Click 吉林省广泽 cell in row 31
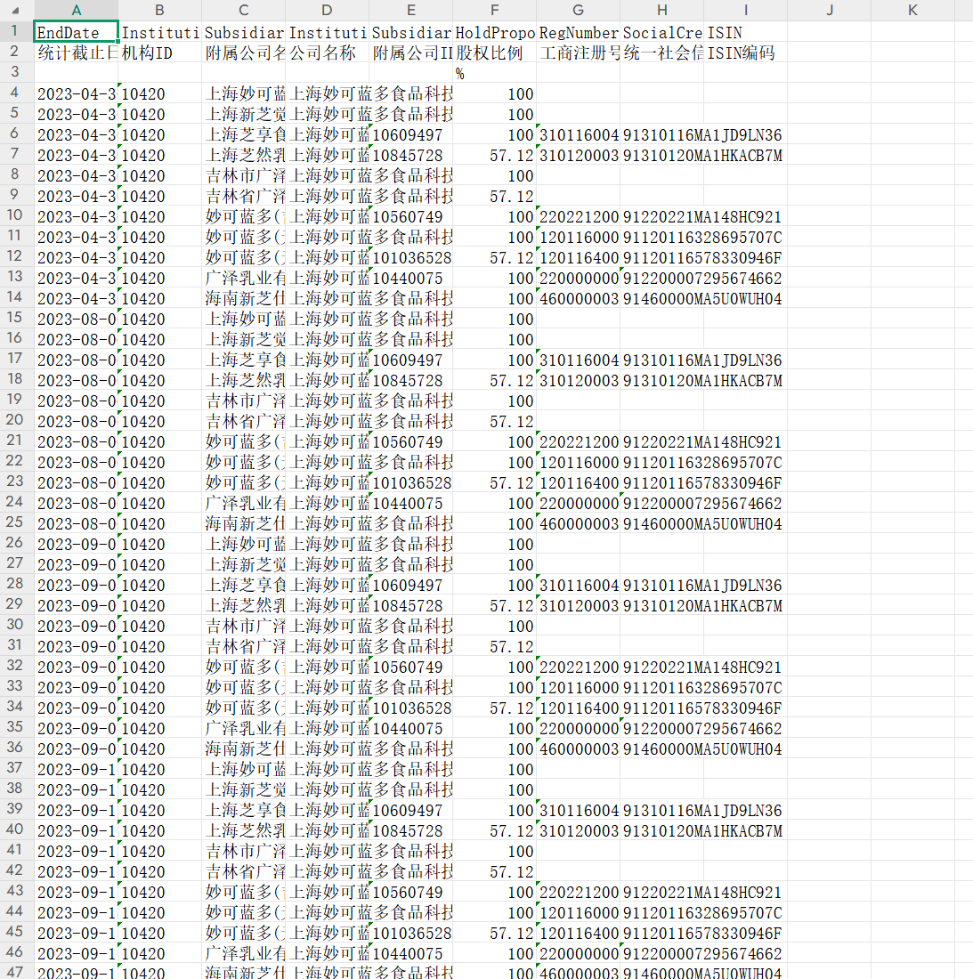The height and width of the screenshot is (979, 973). [x=244, y=646]
